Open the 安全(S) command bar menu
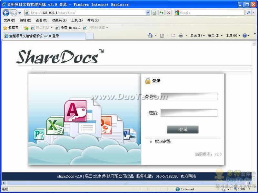258x193 pixels. tap(215, 36)
